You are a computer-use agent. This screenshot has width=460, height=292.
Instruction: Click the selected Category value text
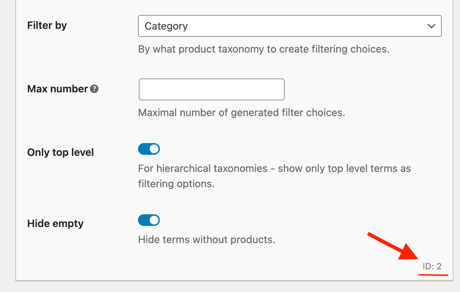(166, 26)
